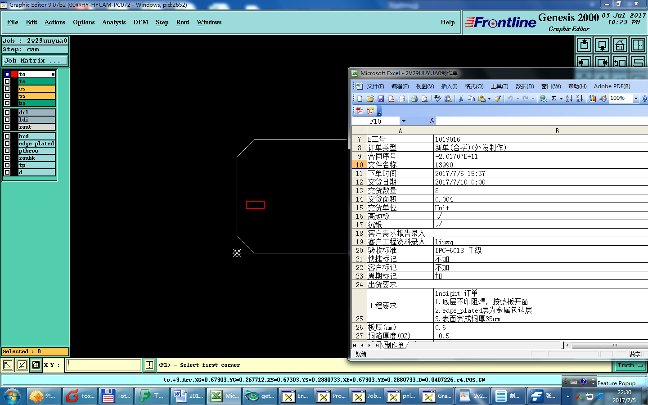Click Excel AutoSum sigma icon
Viewport: 648px width, 405px height.
(x=554, y=99)
